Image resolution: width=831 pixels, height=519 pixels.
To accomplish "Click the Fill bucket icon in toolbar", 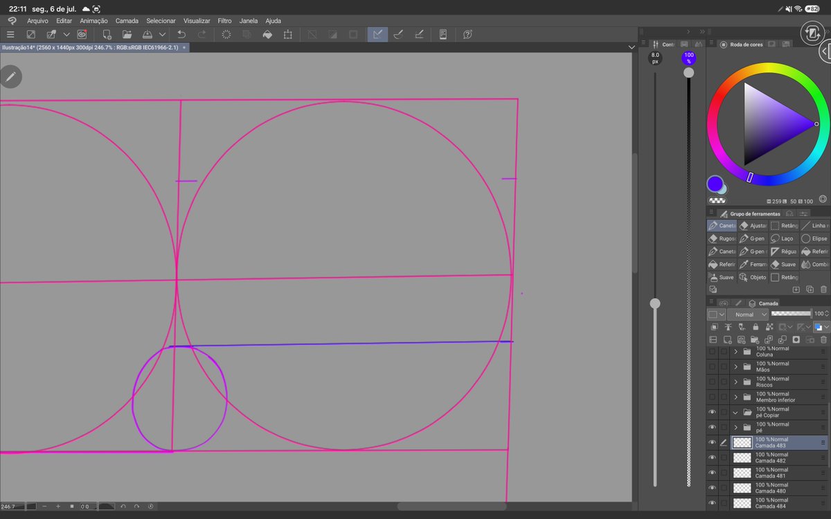I will [x=267, y=34].
